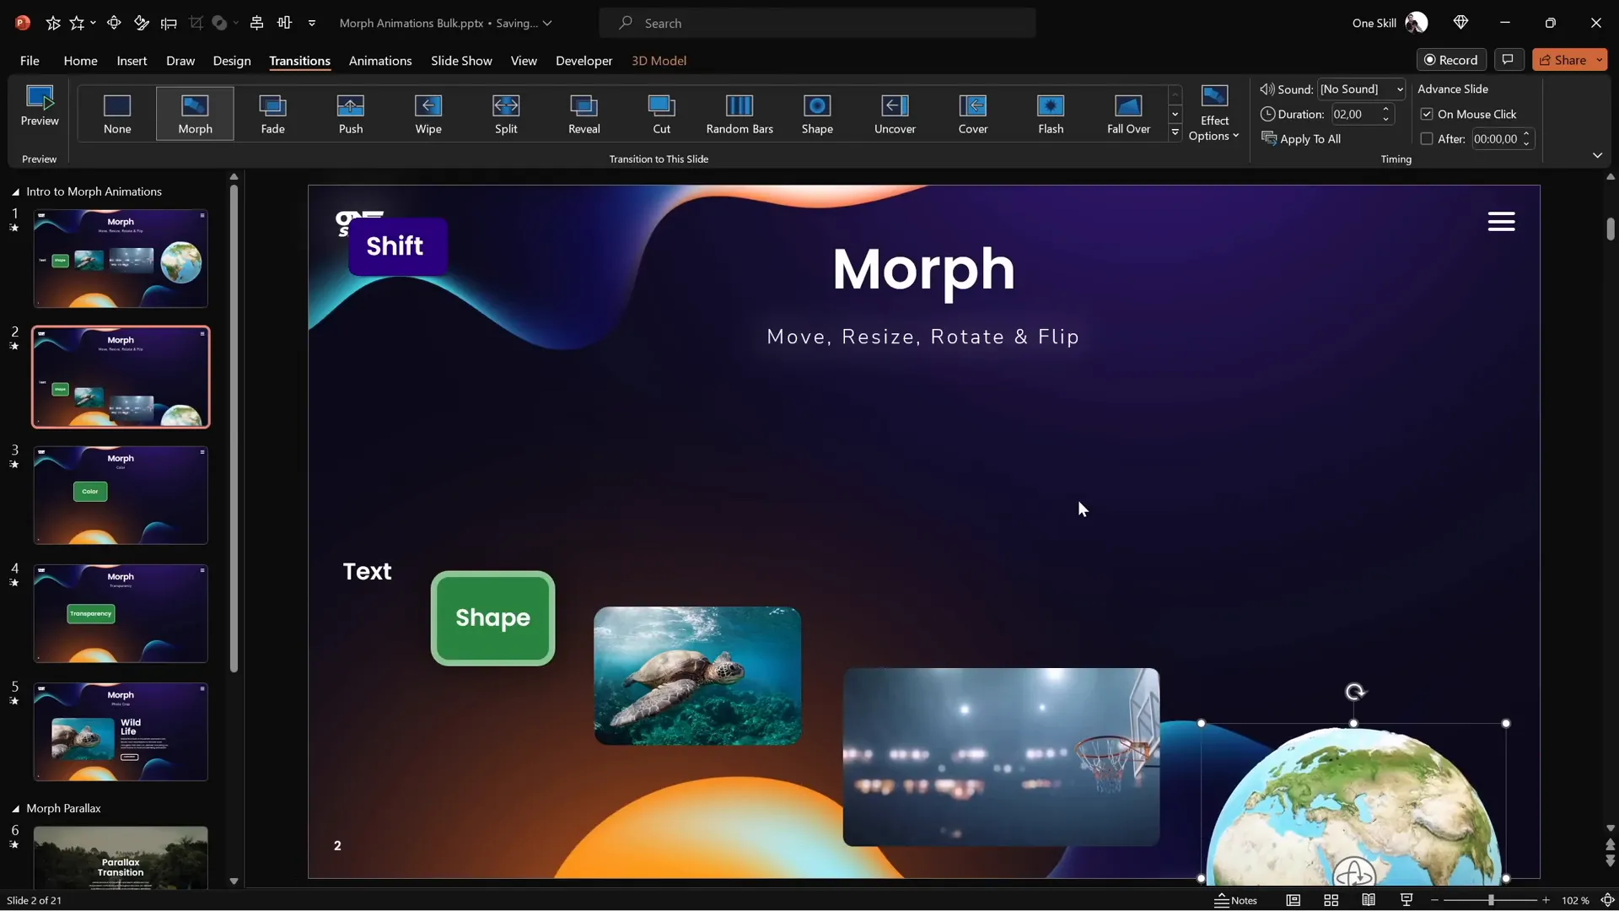Viewport: 1619px width, 911px height.
Task: Switch to the Home tab
Action: click(x=80, y=61)
